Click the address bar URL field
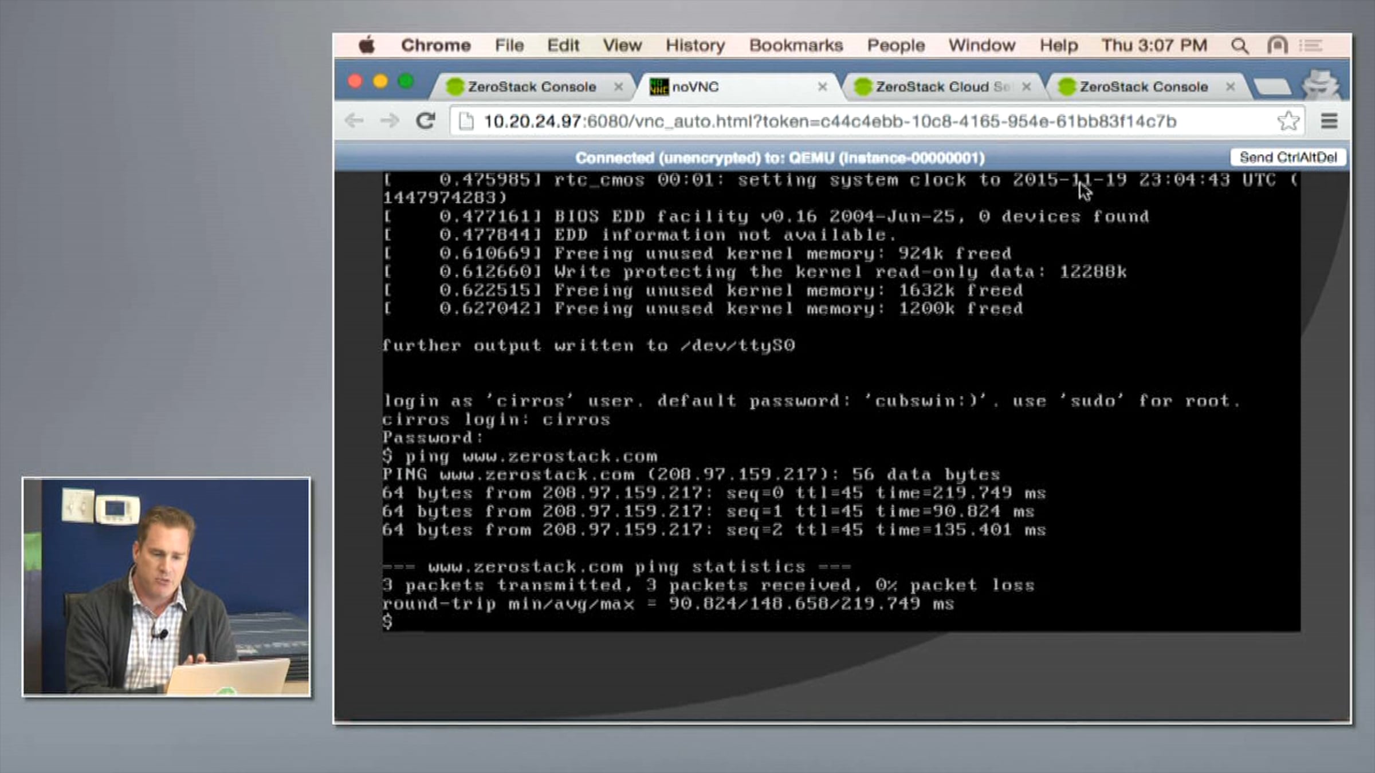This screenshot has width=1375, height=773. 877,121
